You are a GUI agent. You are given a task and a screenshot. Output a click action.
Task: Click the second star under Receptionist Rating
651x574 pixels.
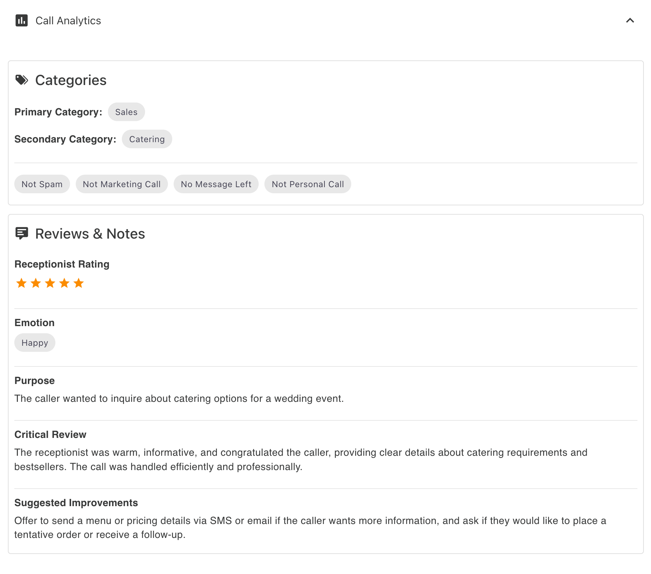[35, 283]
